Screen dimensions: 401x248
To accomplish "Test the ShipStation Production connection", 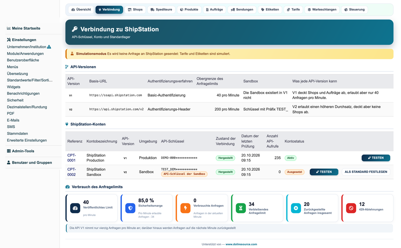I will [376, 158].
